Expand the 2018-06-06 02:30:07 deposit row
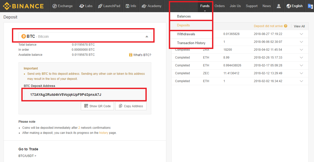Screen dimensions: 314x162 pyautogui.click(x=302, y=42)
